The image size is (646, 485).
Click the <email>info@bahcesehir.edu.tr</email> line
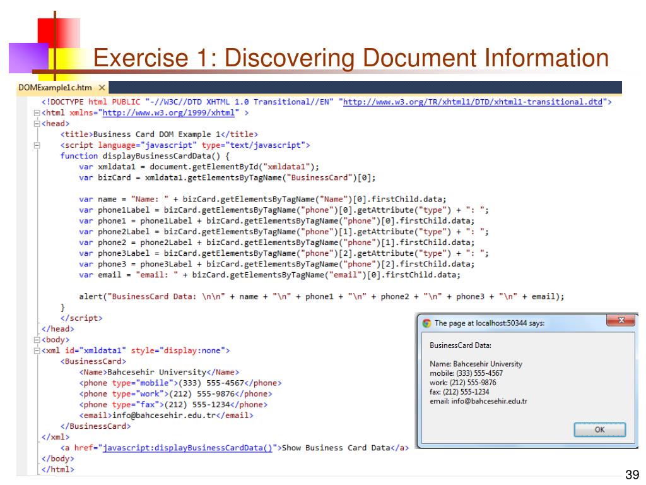pyautogui.click(x=166, y=416)
